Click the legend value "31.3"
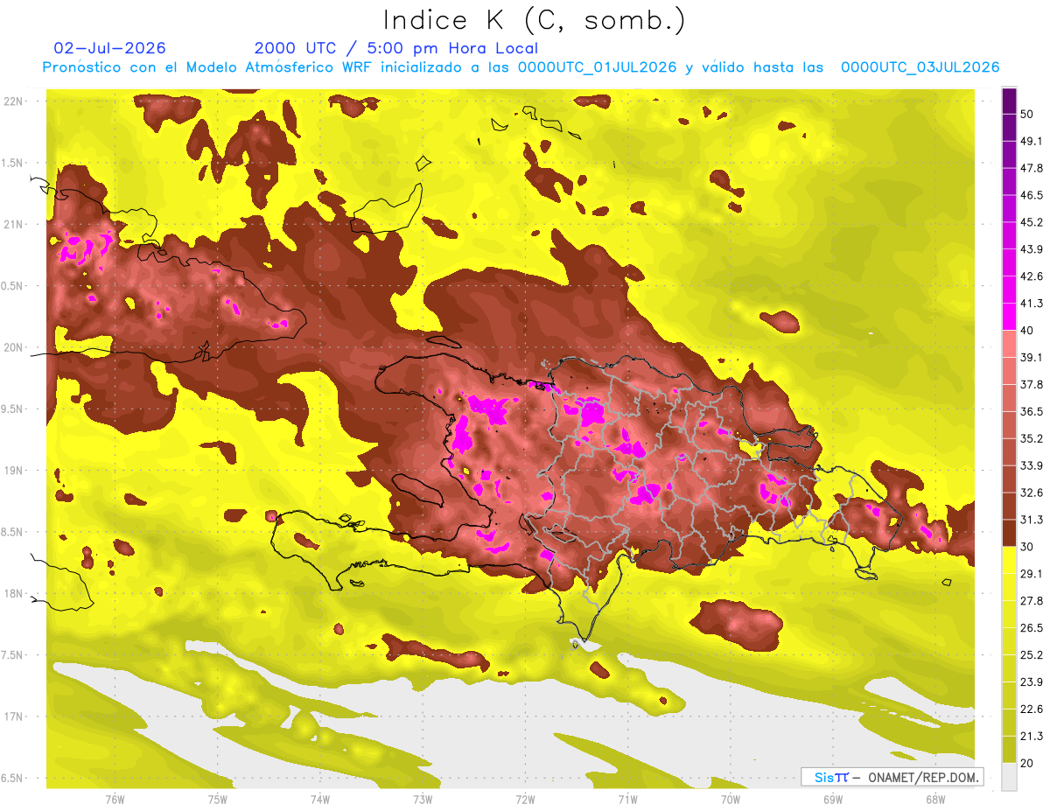 coord(1032,520)
